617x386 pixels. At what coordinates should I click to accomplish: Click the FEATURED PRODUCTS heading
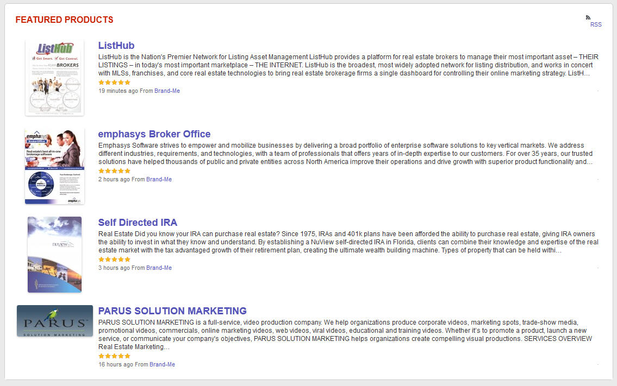coord(64,20)
